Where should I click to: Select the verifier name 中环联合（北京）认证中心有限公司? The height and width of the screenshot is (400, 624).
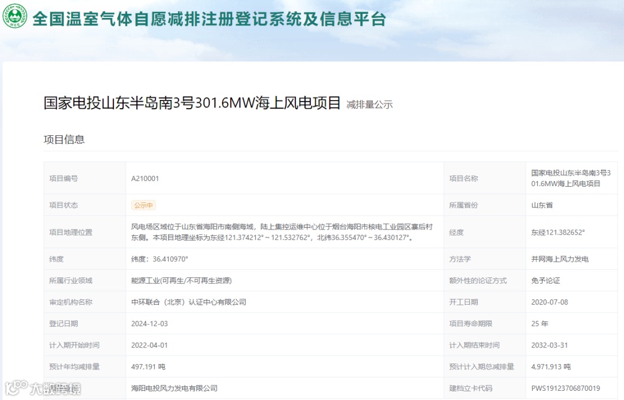click(188, 302)
